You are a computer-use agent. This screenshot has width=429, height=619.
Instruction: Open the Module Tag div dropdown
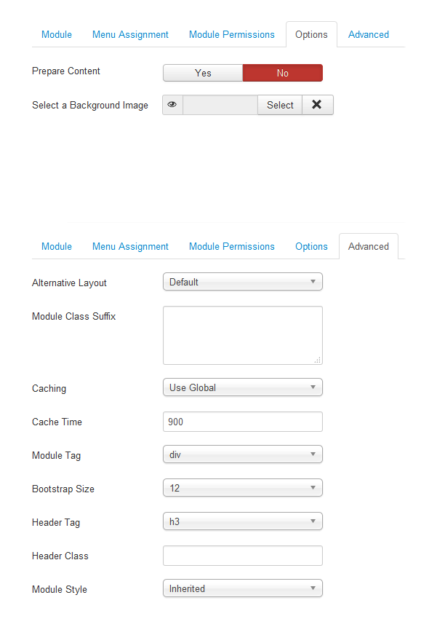coord(243,454)
